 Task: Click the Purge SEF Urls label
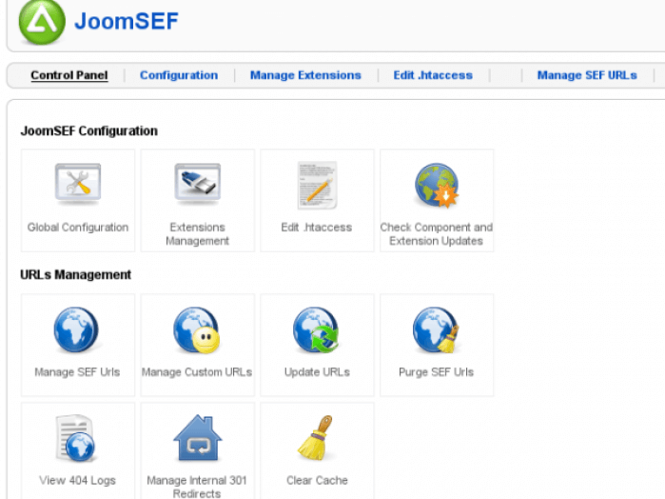click(437, 372)
